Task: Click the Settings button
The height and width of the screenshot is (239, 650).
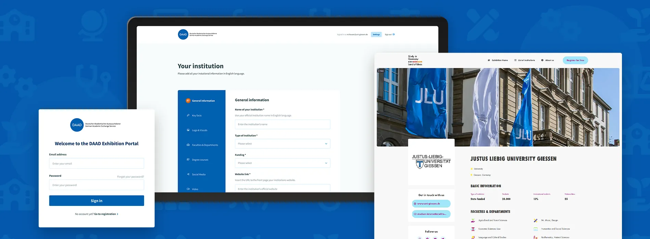Action: click(376, 34)
